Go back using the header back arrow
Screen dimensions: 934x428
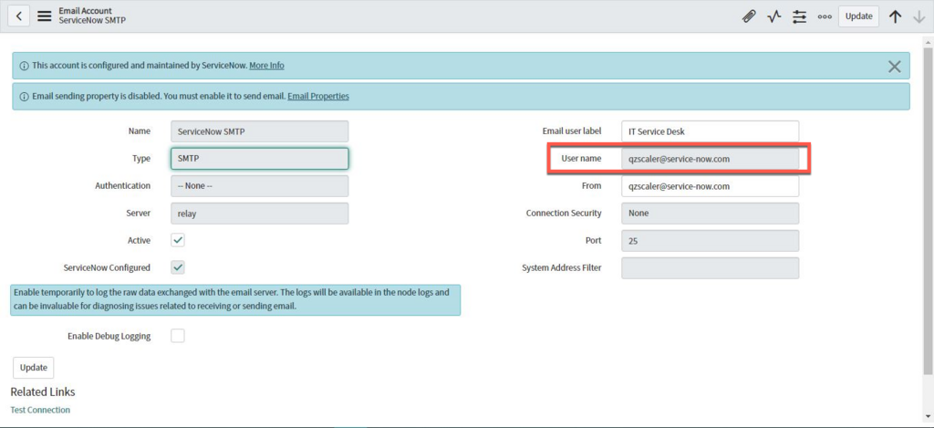19,16
